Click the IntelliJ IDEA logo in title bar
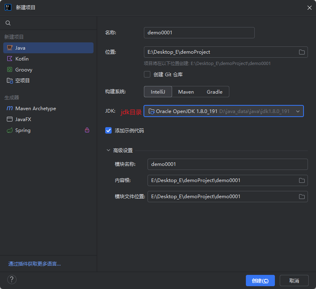Screen dimensions: 316x289 [8, 7]
